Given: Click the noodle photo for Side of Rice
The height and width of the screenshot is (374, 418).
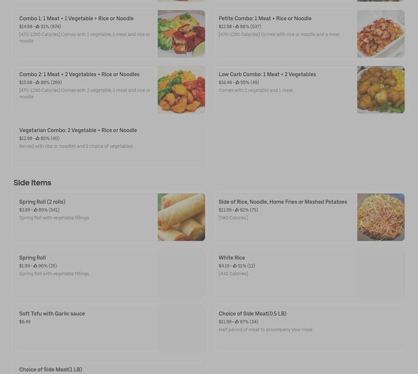Looking at the screenshot, I should click(381, 217).
